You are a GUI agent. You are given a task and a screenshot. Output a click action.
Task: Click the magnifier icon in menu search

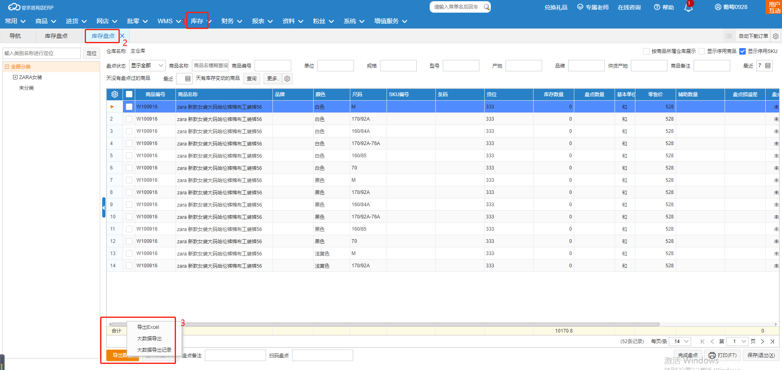(486, 7)
